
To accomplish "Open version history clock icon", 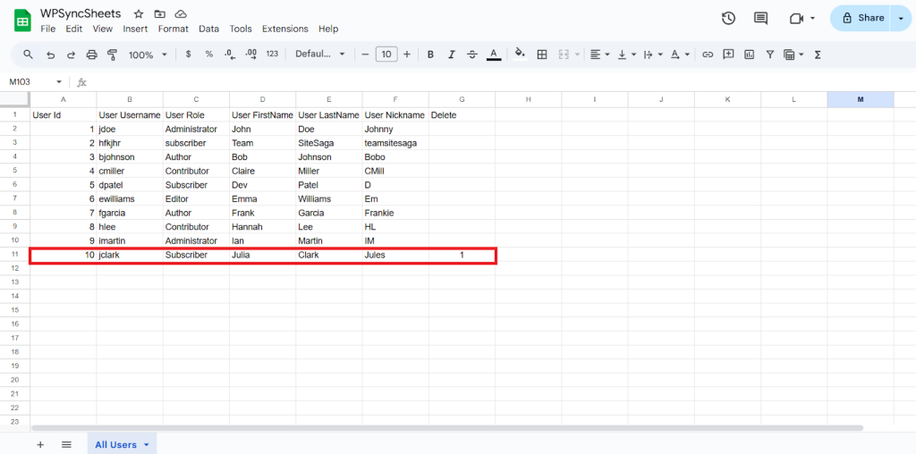I will (728, 18).
